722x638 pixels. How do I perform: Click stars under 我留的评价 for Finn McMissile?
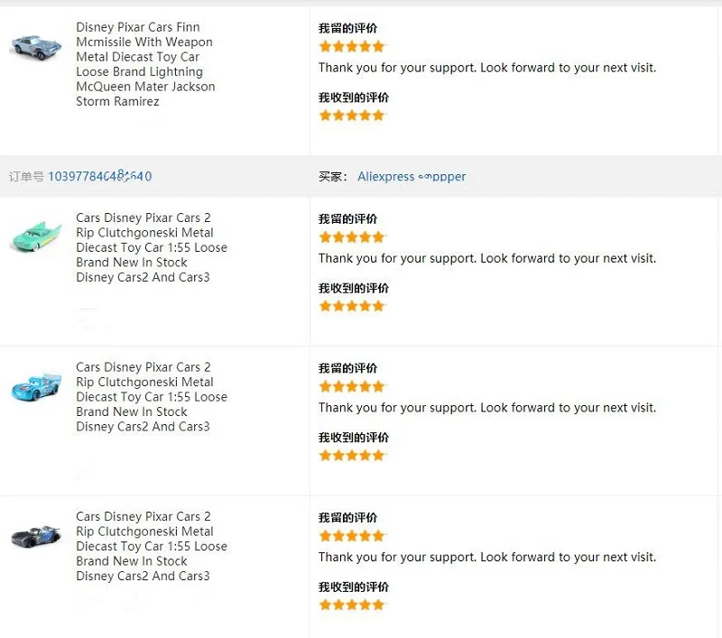(352, 47)
